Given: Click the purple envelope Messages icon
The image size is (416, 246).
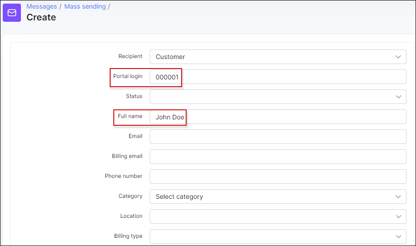Looking at the screenshot, I should coord(12,13).
